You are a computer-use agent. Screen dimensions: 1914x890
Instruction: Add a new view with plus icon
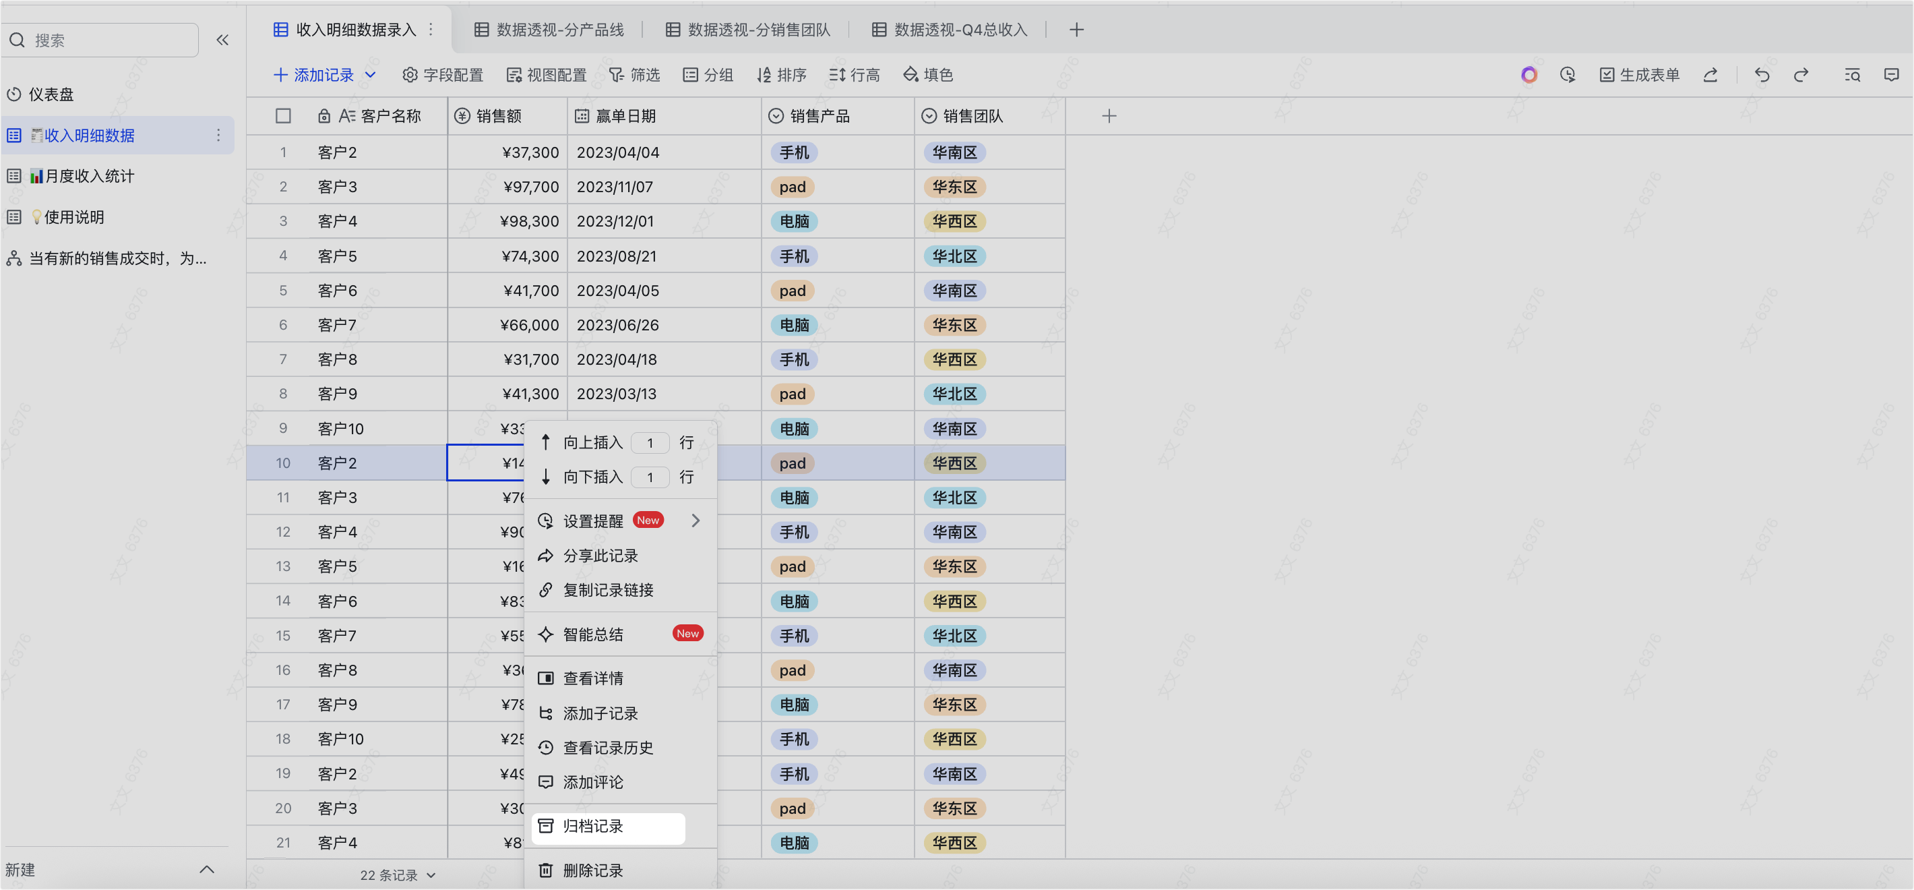click(1077, 30)
